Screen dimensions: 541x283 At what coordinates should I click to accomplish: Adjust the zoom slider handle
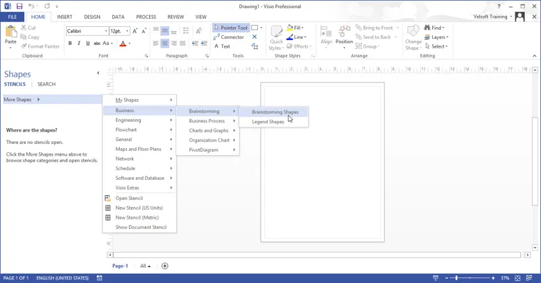[456, 278]
